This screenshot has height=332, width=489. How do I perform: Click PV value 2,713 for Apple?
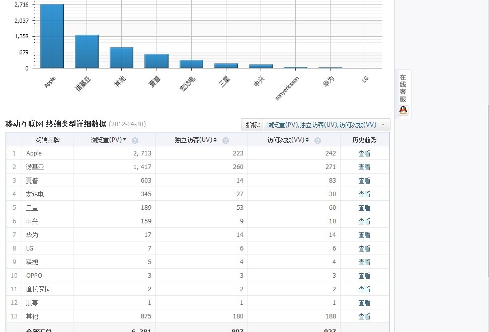coord(142,153)
